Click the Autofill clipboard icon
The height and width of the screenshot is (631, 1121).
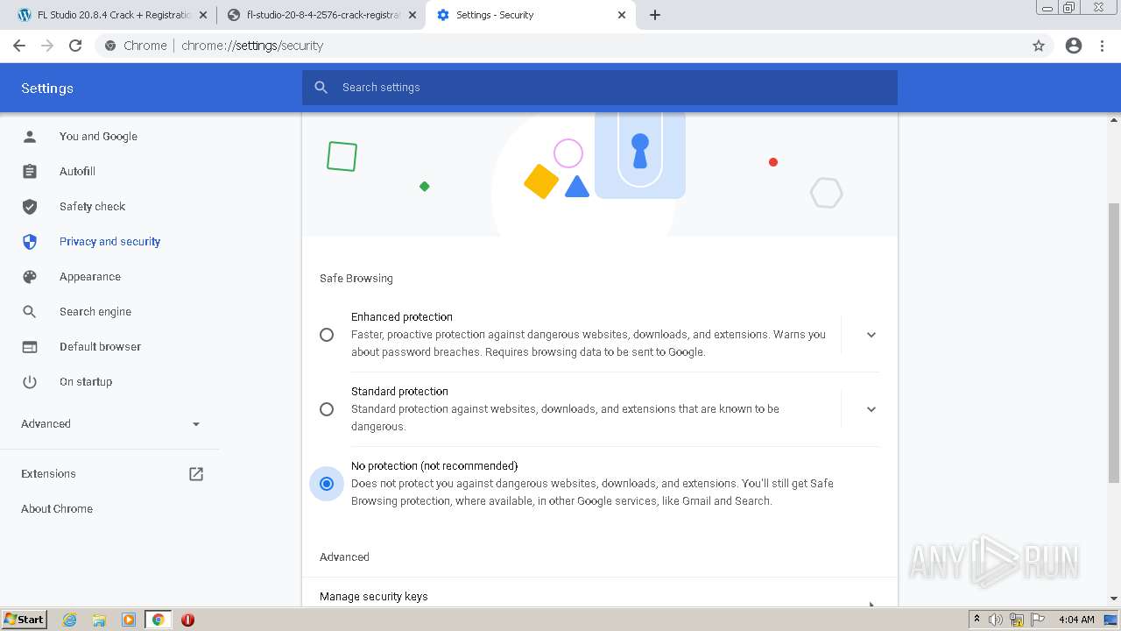[x=30, y=172]
